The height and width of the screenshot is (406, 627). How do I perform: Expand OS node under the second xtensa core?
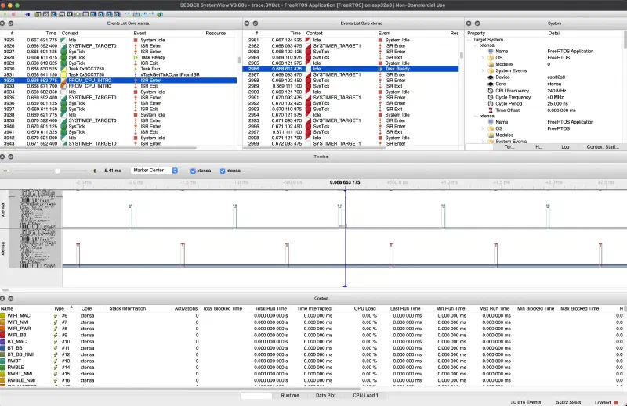[483, 128]
